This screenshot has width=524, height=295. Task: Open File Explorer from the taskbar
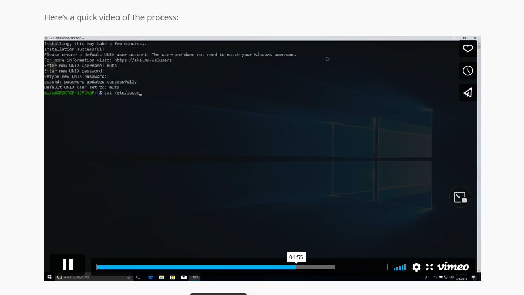(162, 278)
